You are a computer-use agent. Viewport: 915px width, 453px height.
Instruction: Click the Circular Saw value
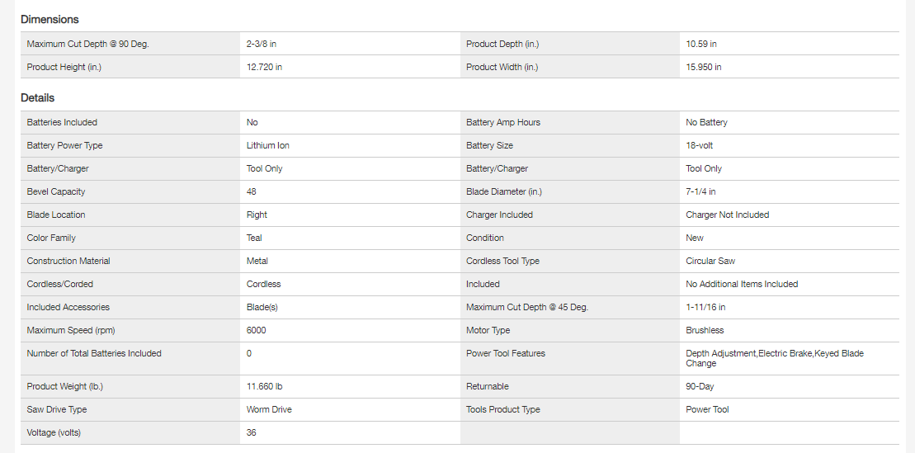(x=710, y=261)
